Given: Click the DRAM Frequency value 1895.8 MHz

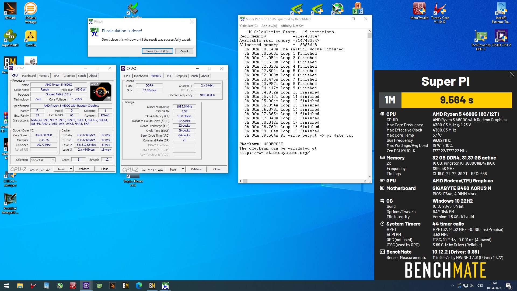Looking at the screenshot, I should click(184, 107).
